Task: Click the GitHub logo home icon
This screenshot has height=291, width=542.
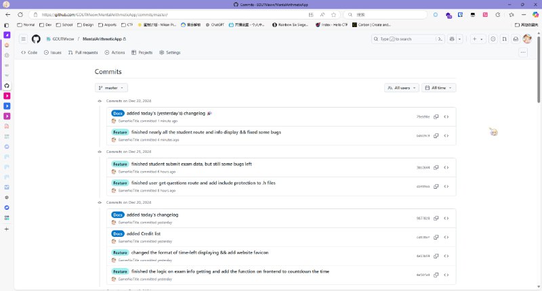Action: click(x=36, y=39)
